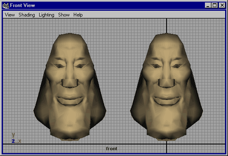This screenshot has width=228, height=156.
Task: Click the chin of the left head
Action: click(70, 128)
